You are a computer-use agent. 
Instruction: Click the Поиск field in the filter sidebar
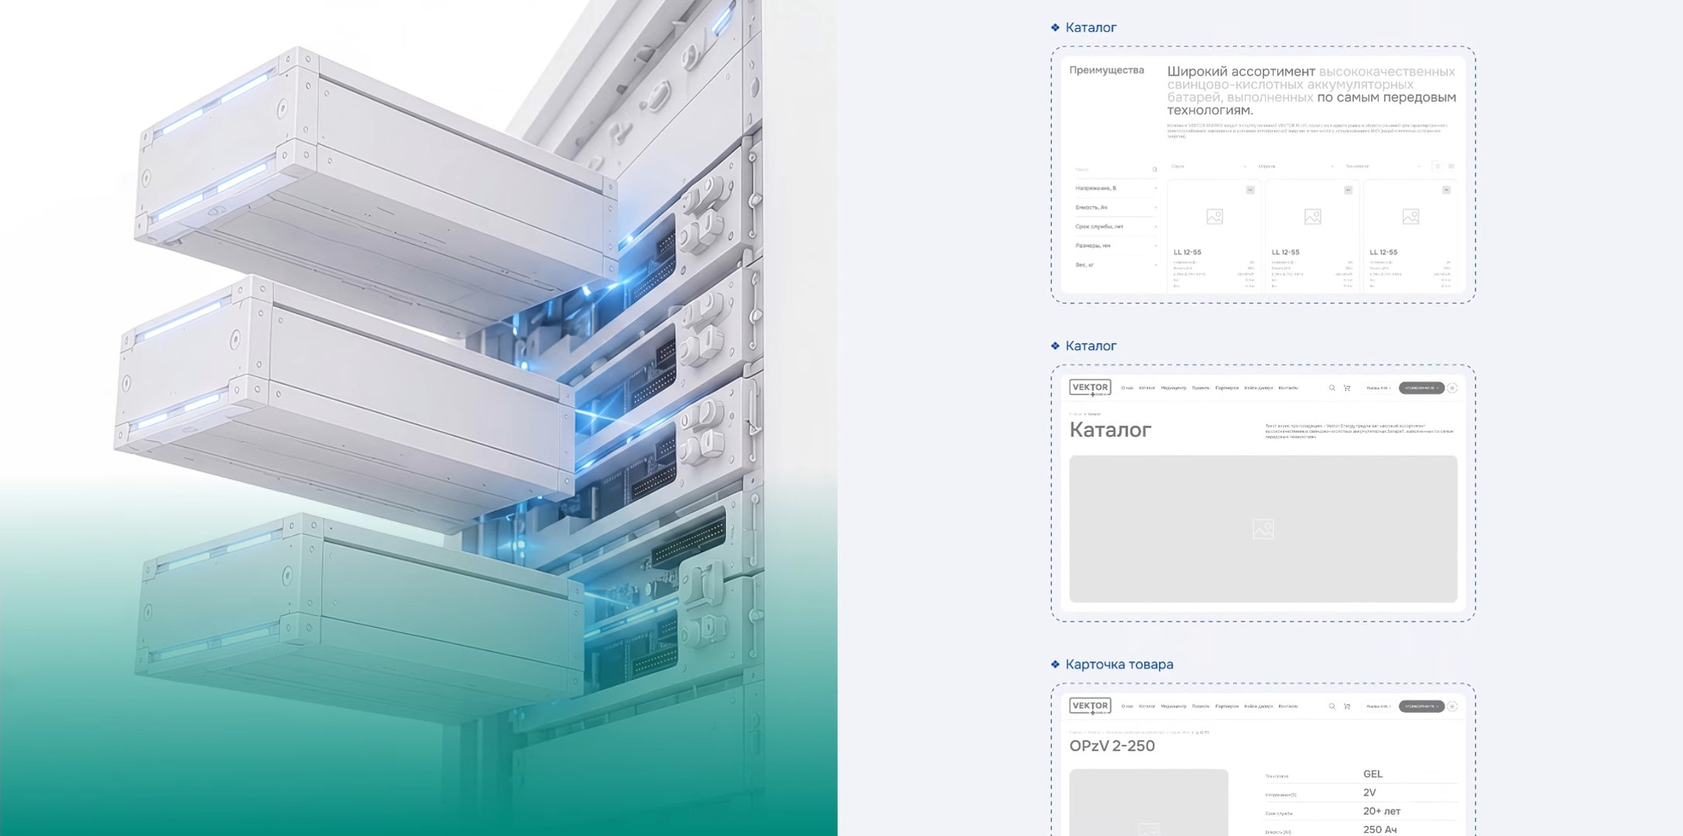(1116, 170)
